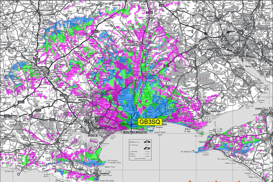Click the (summer only) note
This screenshot has height=182, width=273.
[x=140, y=159]
